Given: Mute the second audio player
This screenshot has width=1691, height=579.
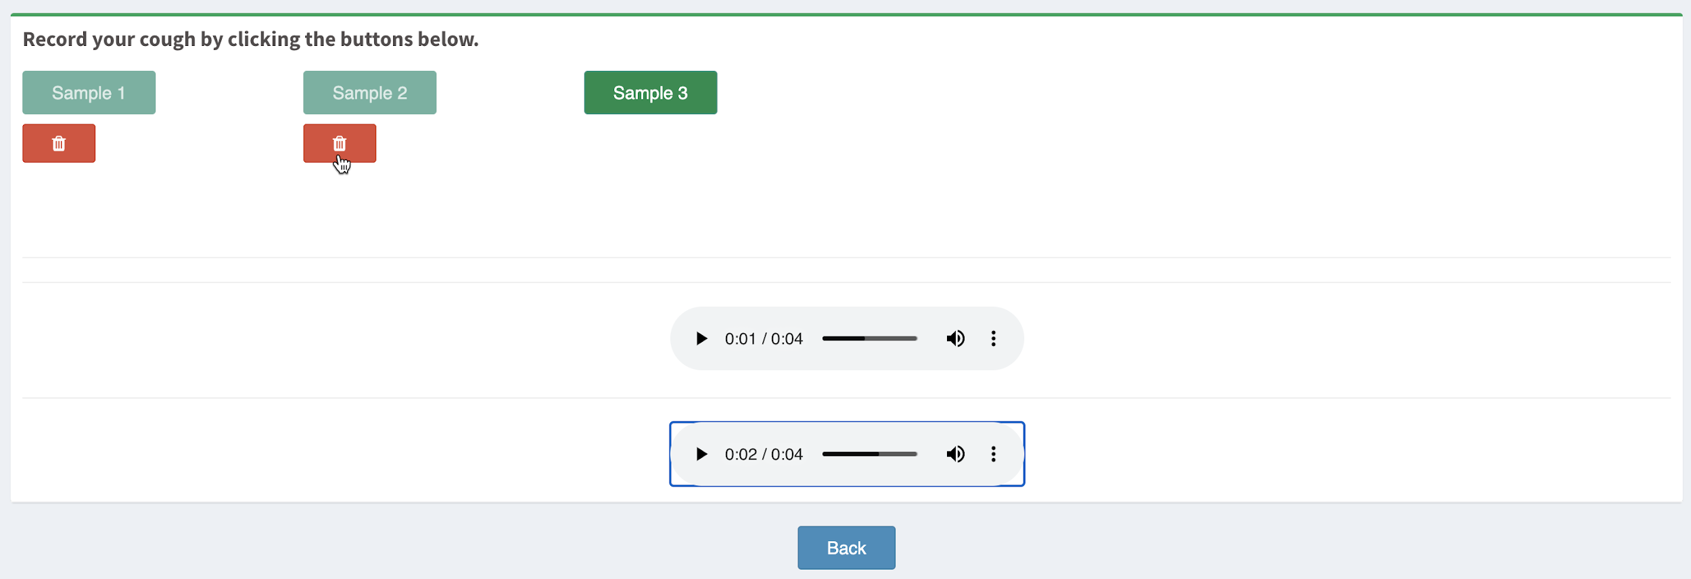Looking at the screenshot, I should pyautogui.click(x=955, y=454).
